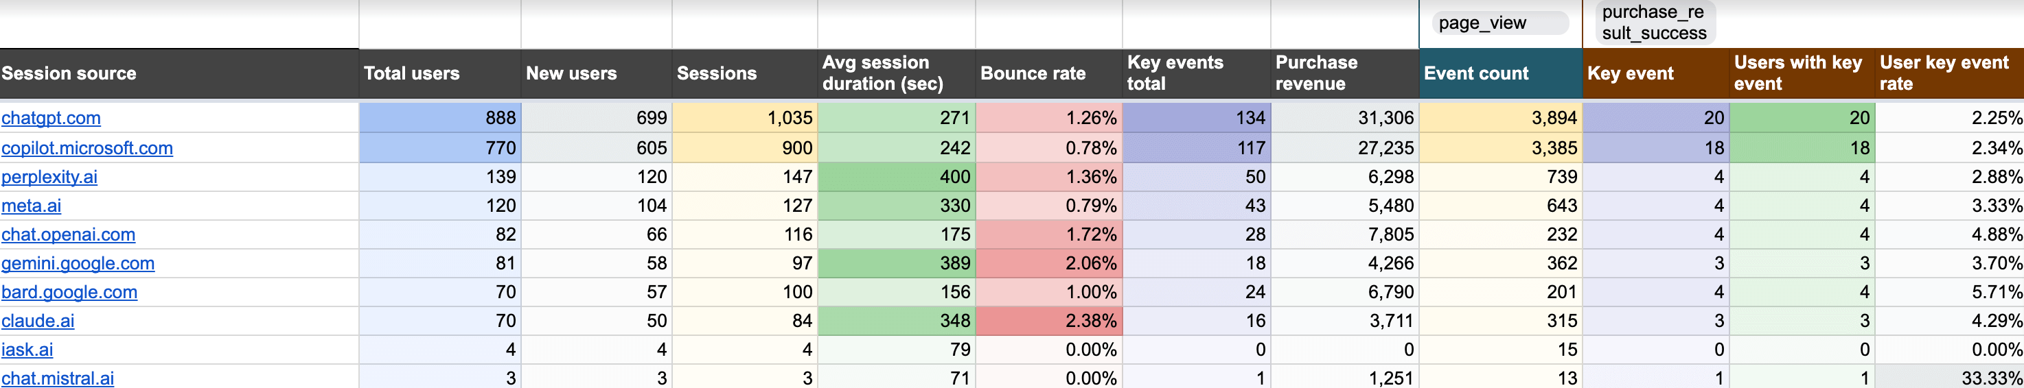Select copilot event count 3,385
The width and height of the screenshot is (2024, 388).
(1501, 148)
